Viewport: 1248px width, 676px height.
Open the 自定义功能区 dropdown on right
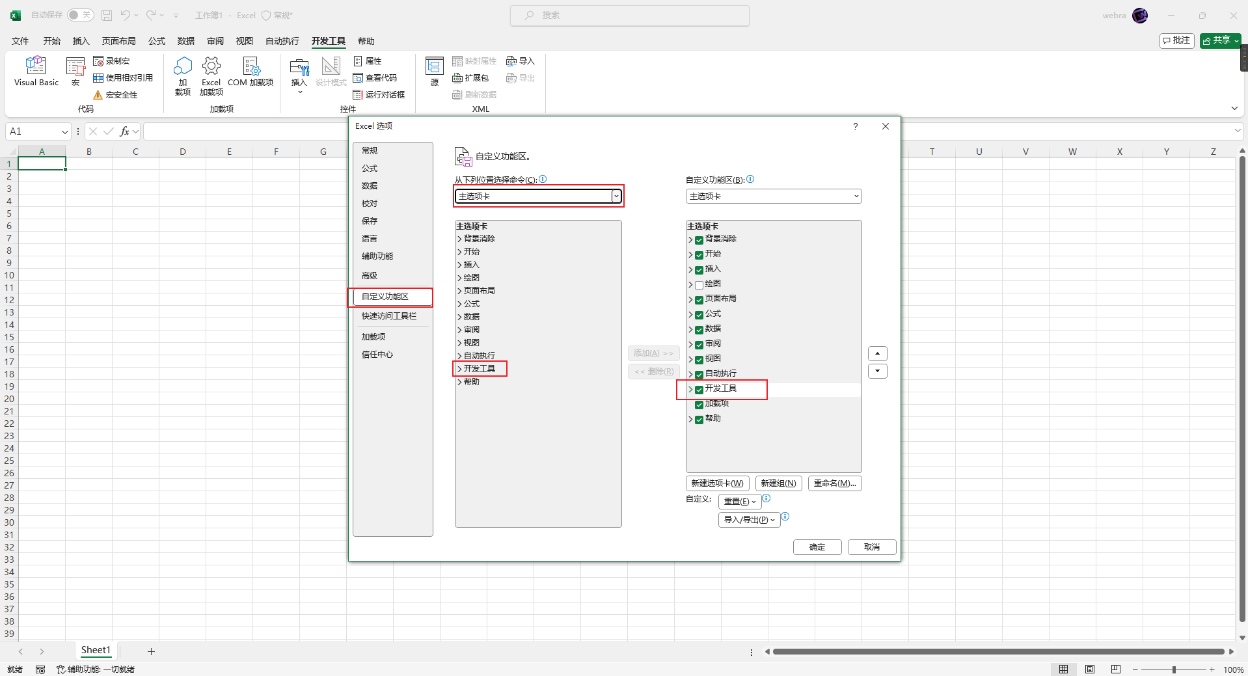point(774,196)
